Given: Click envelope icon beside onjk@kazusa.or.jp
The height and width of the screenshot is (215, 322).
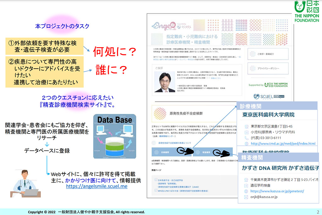Looking at the screenshot, I should coord(246,197).
